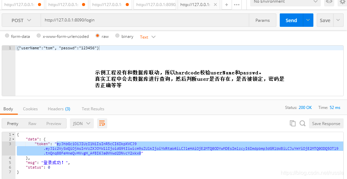
Task: Open the tab overflow three-dots menu
Action: (237, 5)
